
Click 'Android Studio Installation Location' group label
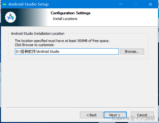[38, 34]
